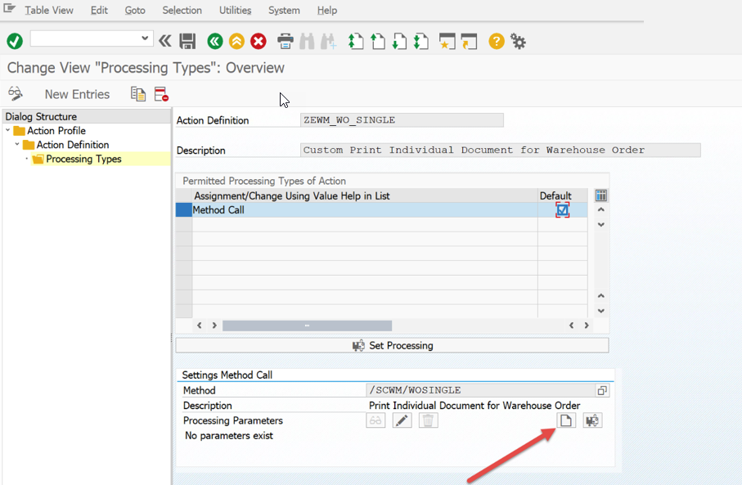
Task: Toggle Display/Change glasses-pencil icon
Action: coord(16,94)
